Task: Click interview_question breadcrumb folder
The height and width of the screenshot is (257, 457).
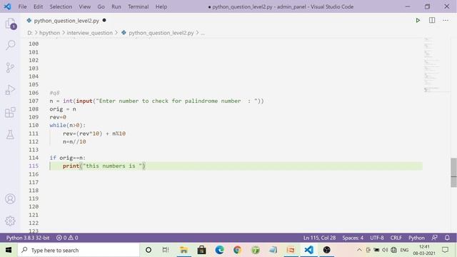Action: point(90,33)
